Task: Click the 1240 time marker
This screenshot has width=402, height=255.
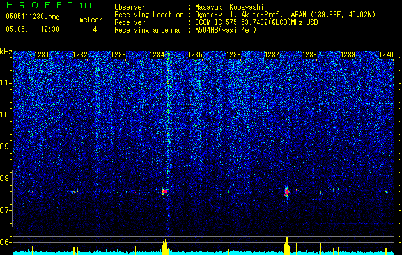Action: [x=386, y=55]
